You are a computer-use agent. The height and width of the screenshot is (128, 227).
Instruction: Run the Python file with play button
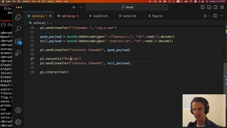[x=205, y=16]
